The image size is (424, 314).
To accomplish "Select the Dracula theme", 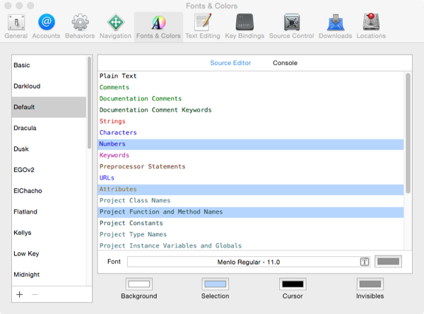I will [25, 128].
